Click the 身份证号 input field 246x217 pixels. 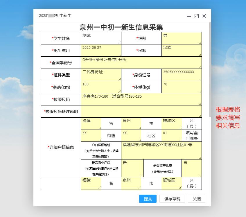pos(182,75)
